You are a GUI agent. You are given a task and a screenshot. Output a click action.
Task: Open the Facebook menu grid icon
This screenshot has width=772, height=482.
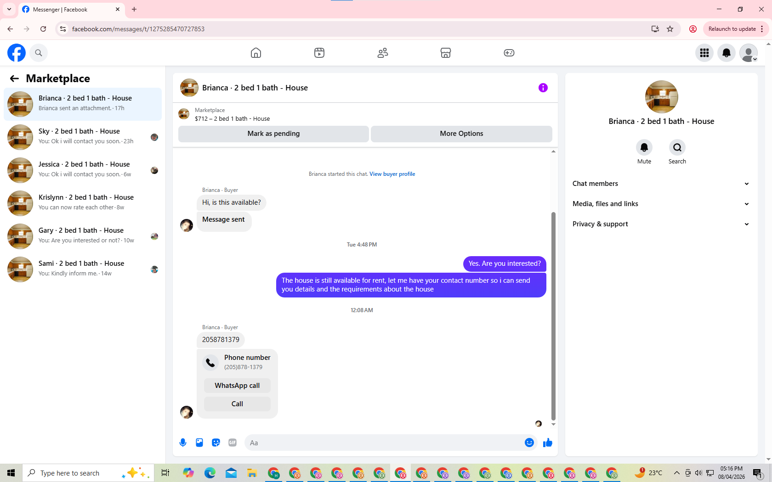click(x=704, y=53)
